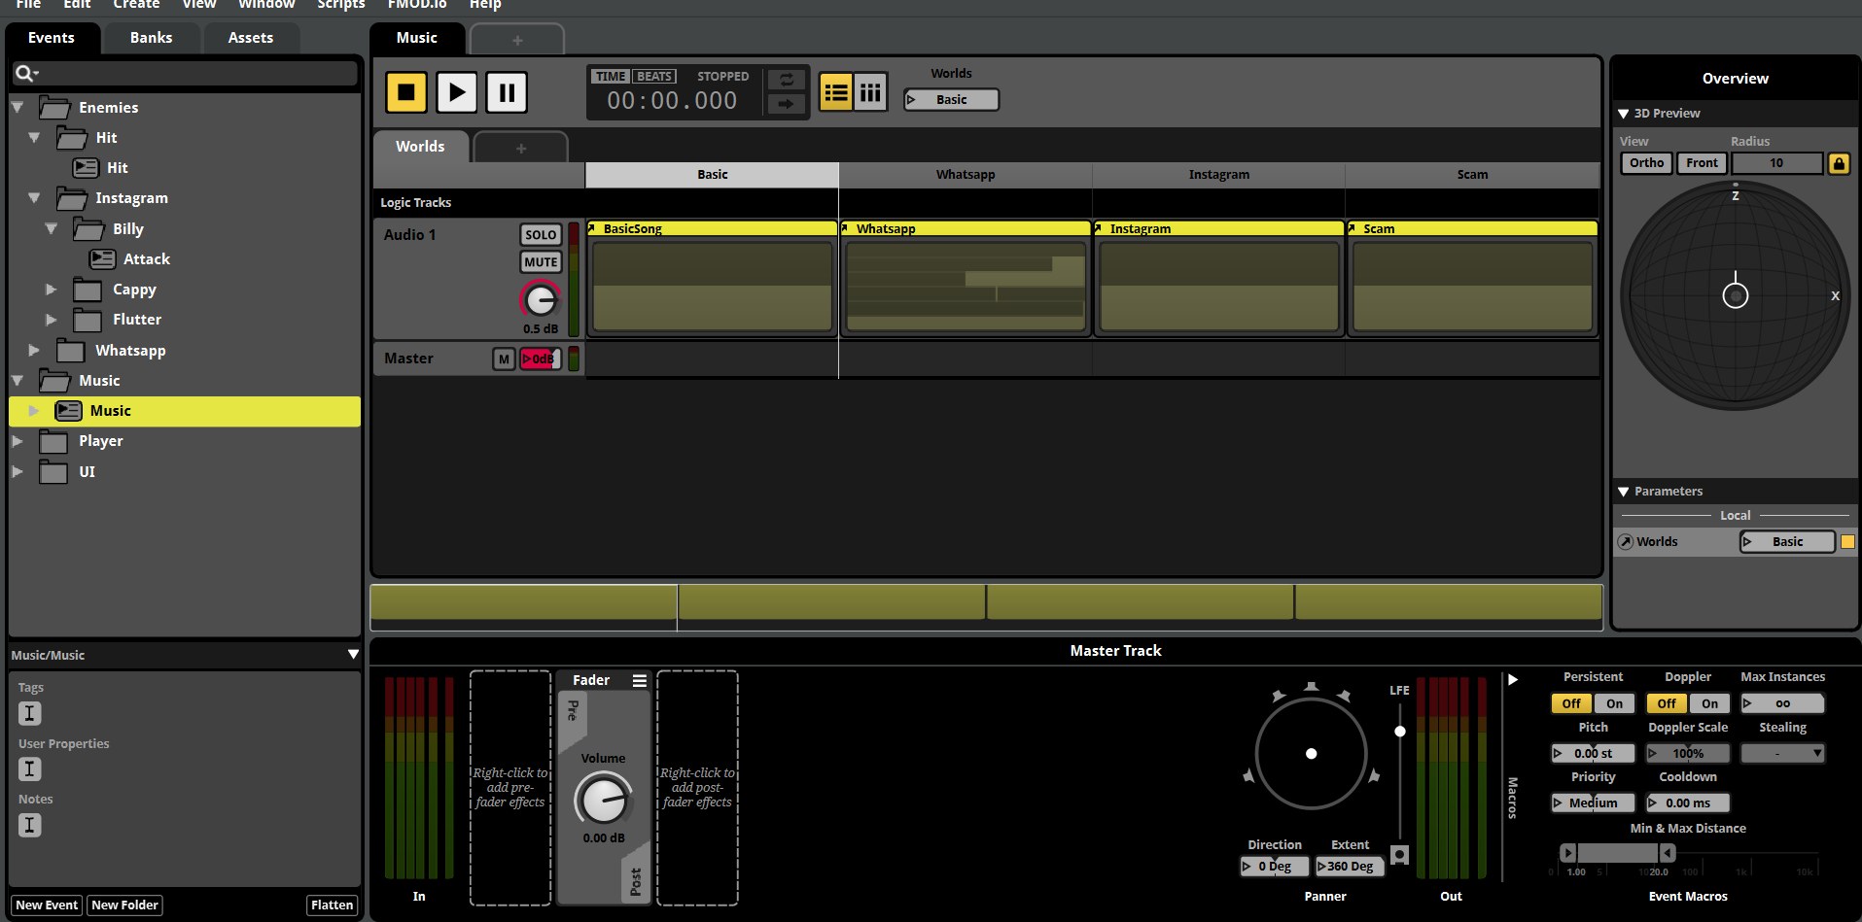
Task: Click the Notes edit icon
Action: (29, 826)
